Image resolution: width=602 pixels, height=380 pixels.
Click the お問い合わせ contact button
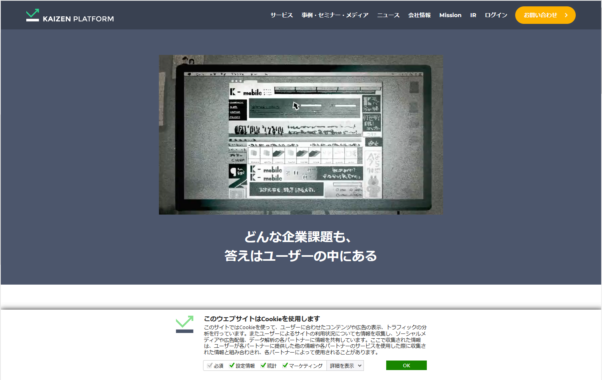[x=545, y=15]
